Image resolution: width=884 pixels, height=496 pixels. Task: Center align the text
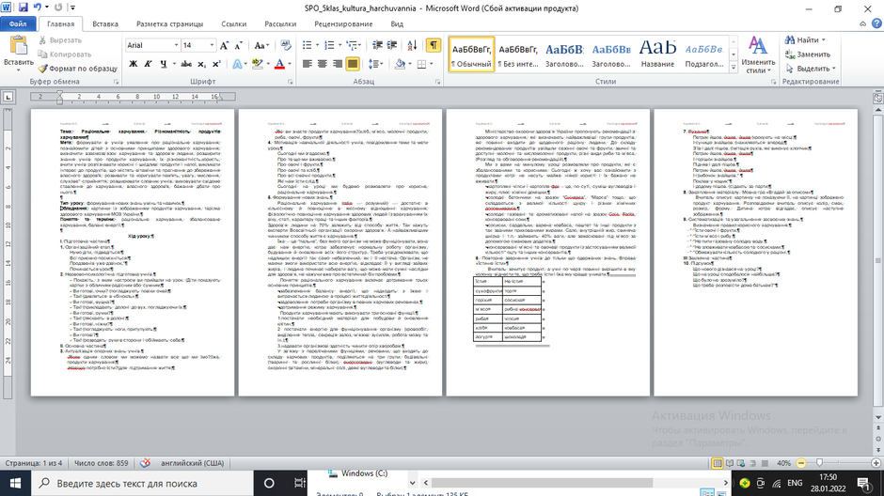[323, 64]
